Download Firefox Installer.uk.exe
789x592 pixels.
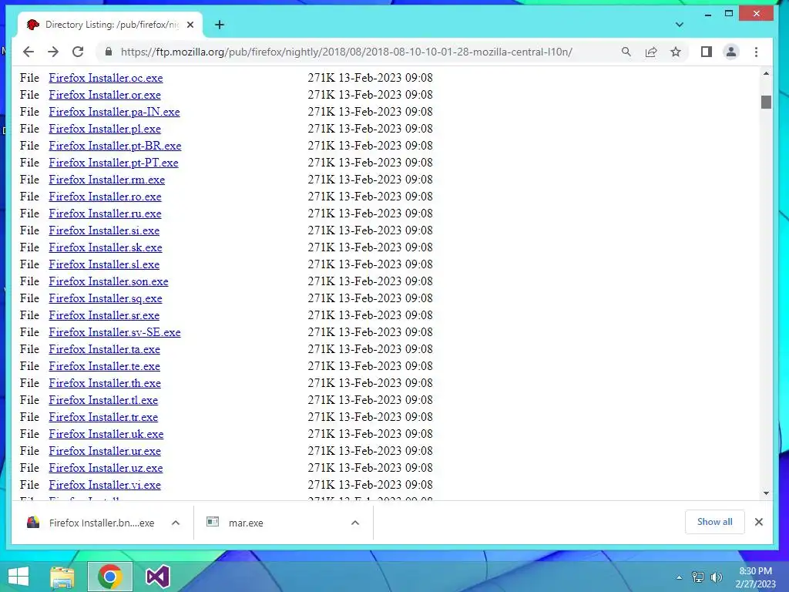[106, 434]
